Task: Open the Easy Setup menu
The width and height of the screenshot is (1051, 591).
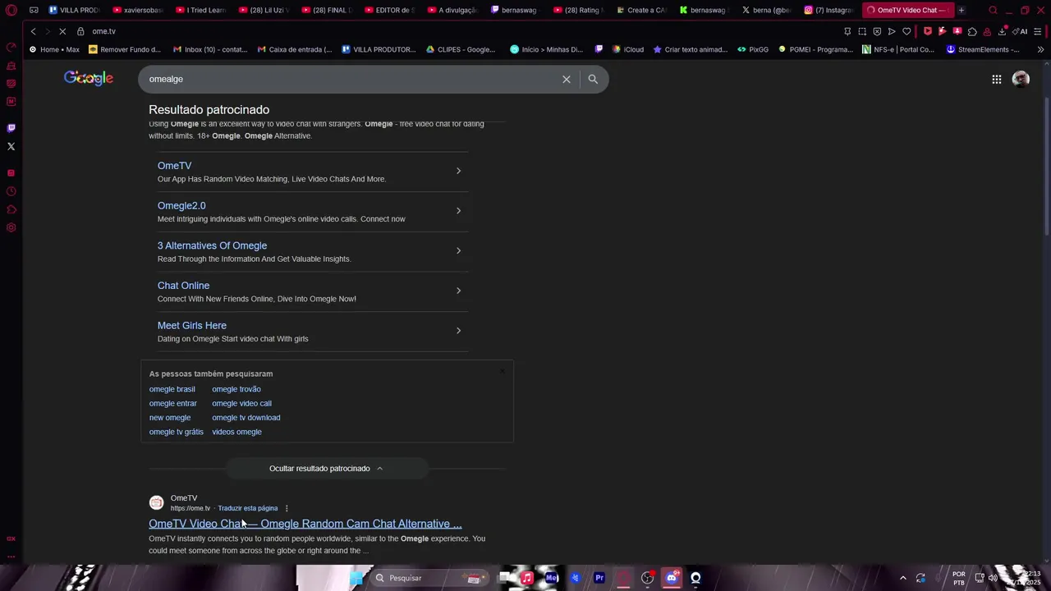Action: click(1039, 31)
